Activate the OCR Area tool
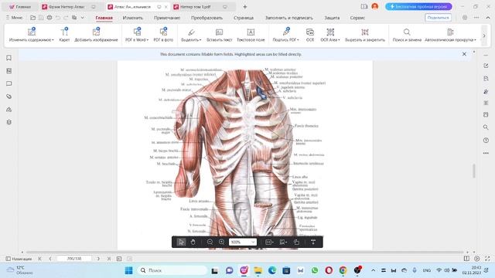 (x=330, y=35)
